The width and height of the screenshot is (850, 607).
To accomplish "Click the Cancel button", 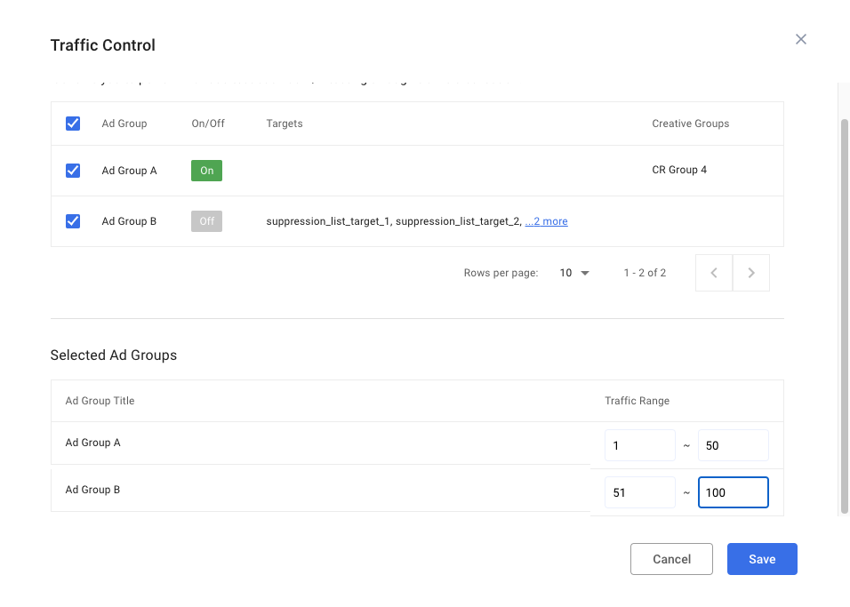I will coord(671,559).
